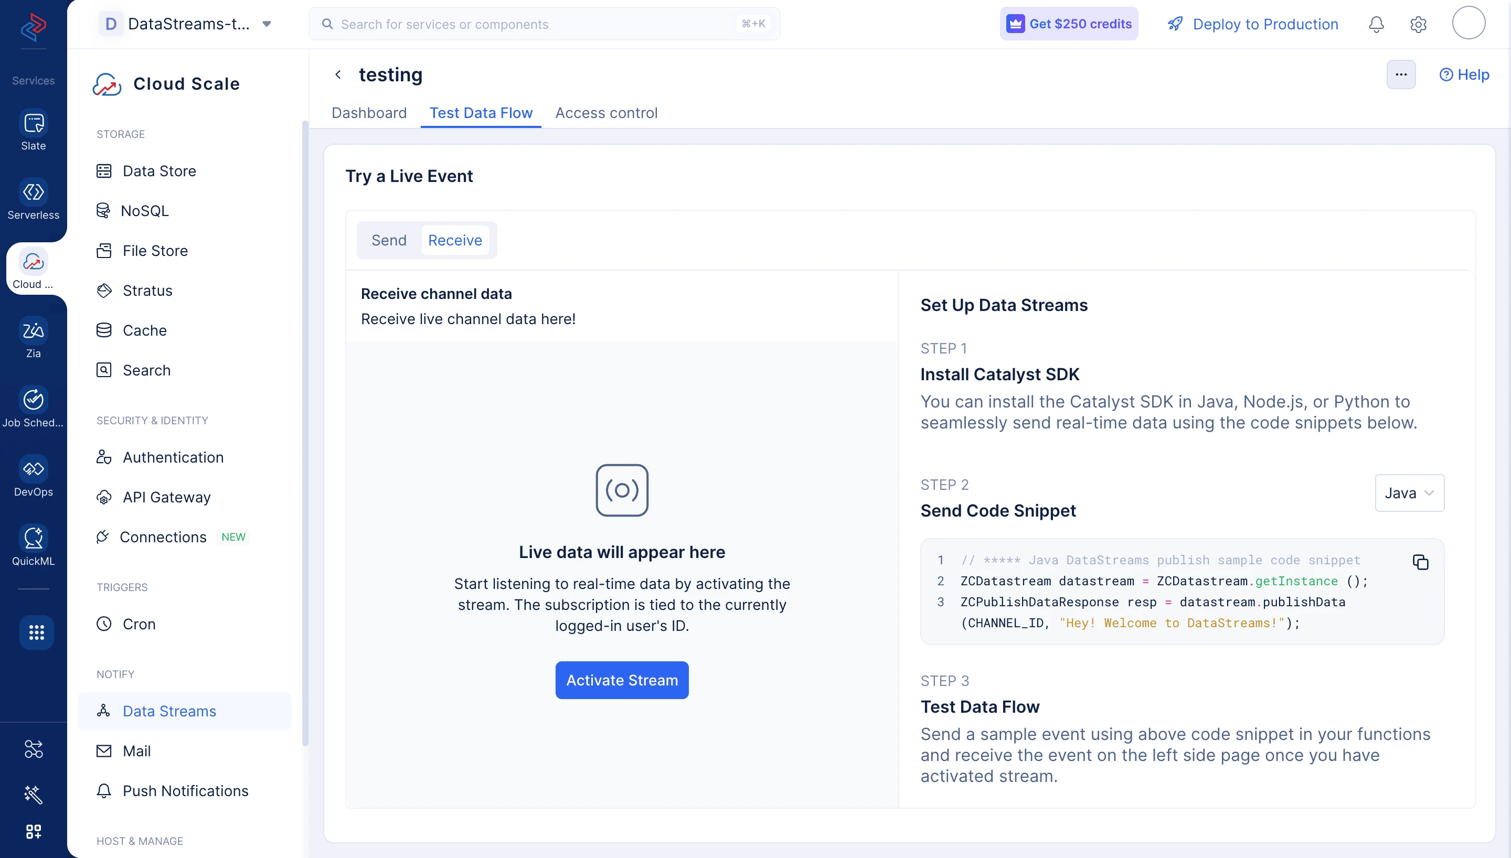Switch to the Send toggle
Viewport: 1511px width, 858px height.
(x=389, y=240)
